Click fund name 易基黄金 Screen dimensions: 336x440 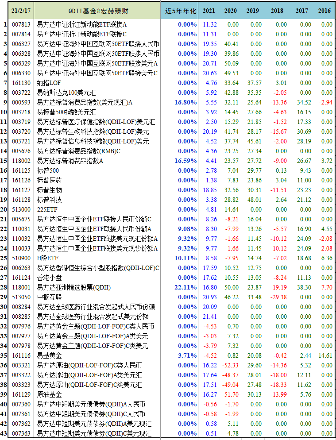49,355
